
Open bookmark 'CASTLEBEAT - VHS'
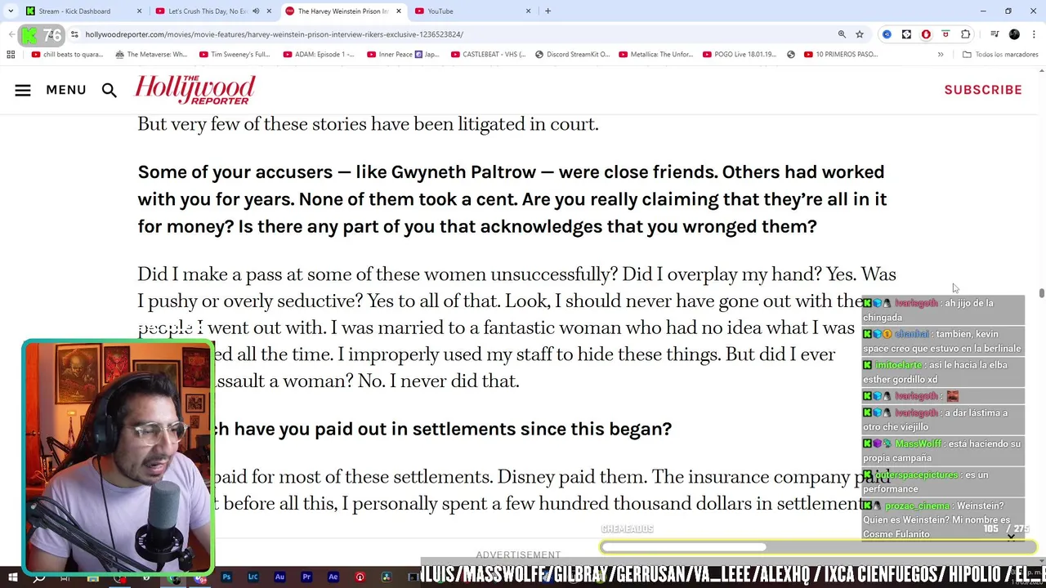tap(487, 54)
